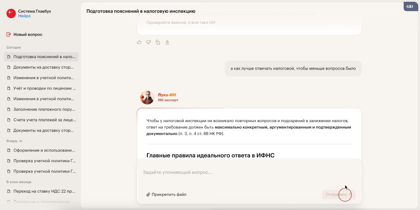The height and width of the screenshot is (210, 420).
Task: Click the Сегодня section label
Action: (14, 47)
